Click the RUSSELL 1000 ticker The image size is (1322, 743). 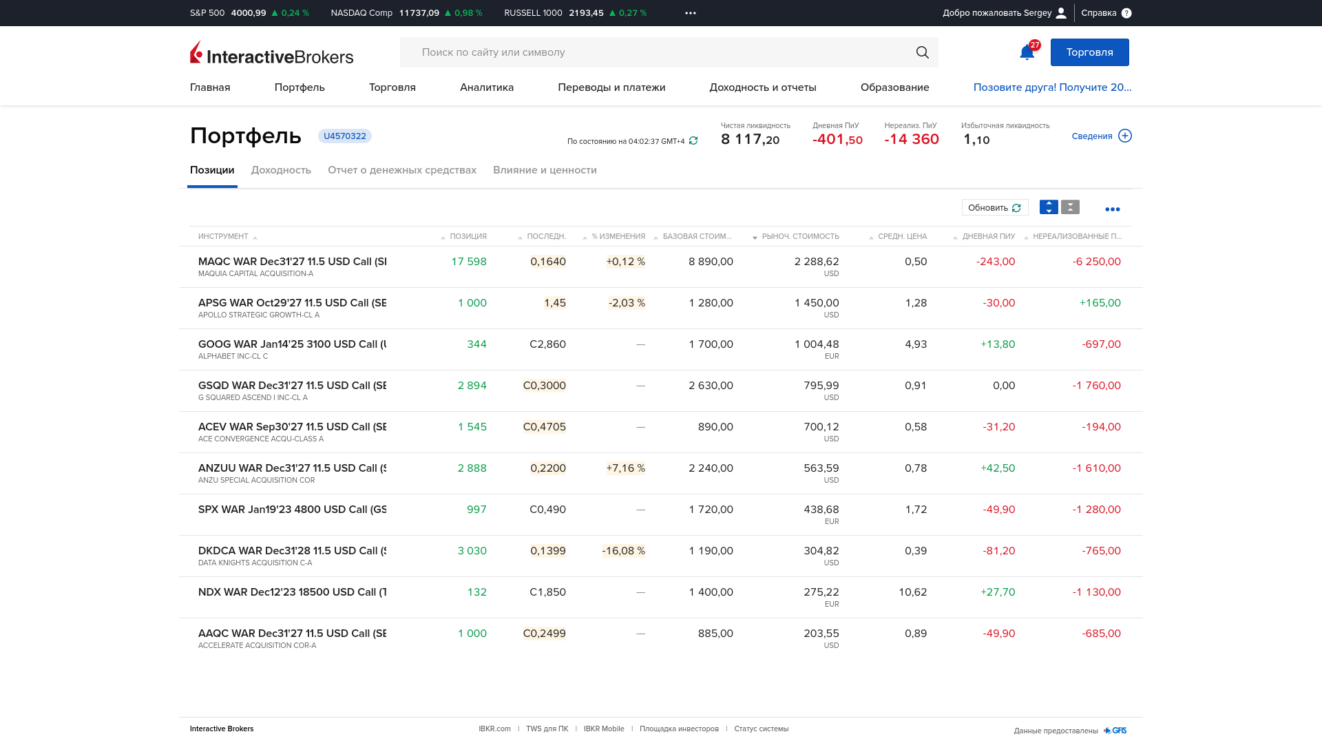click(x=575, y=13)
